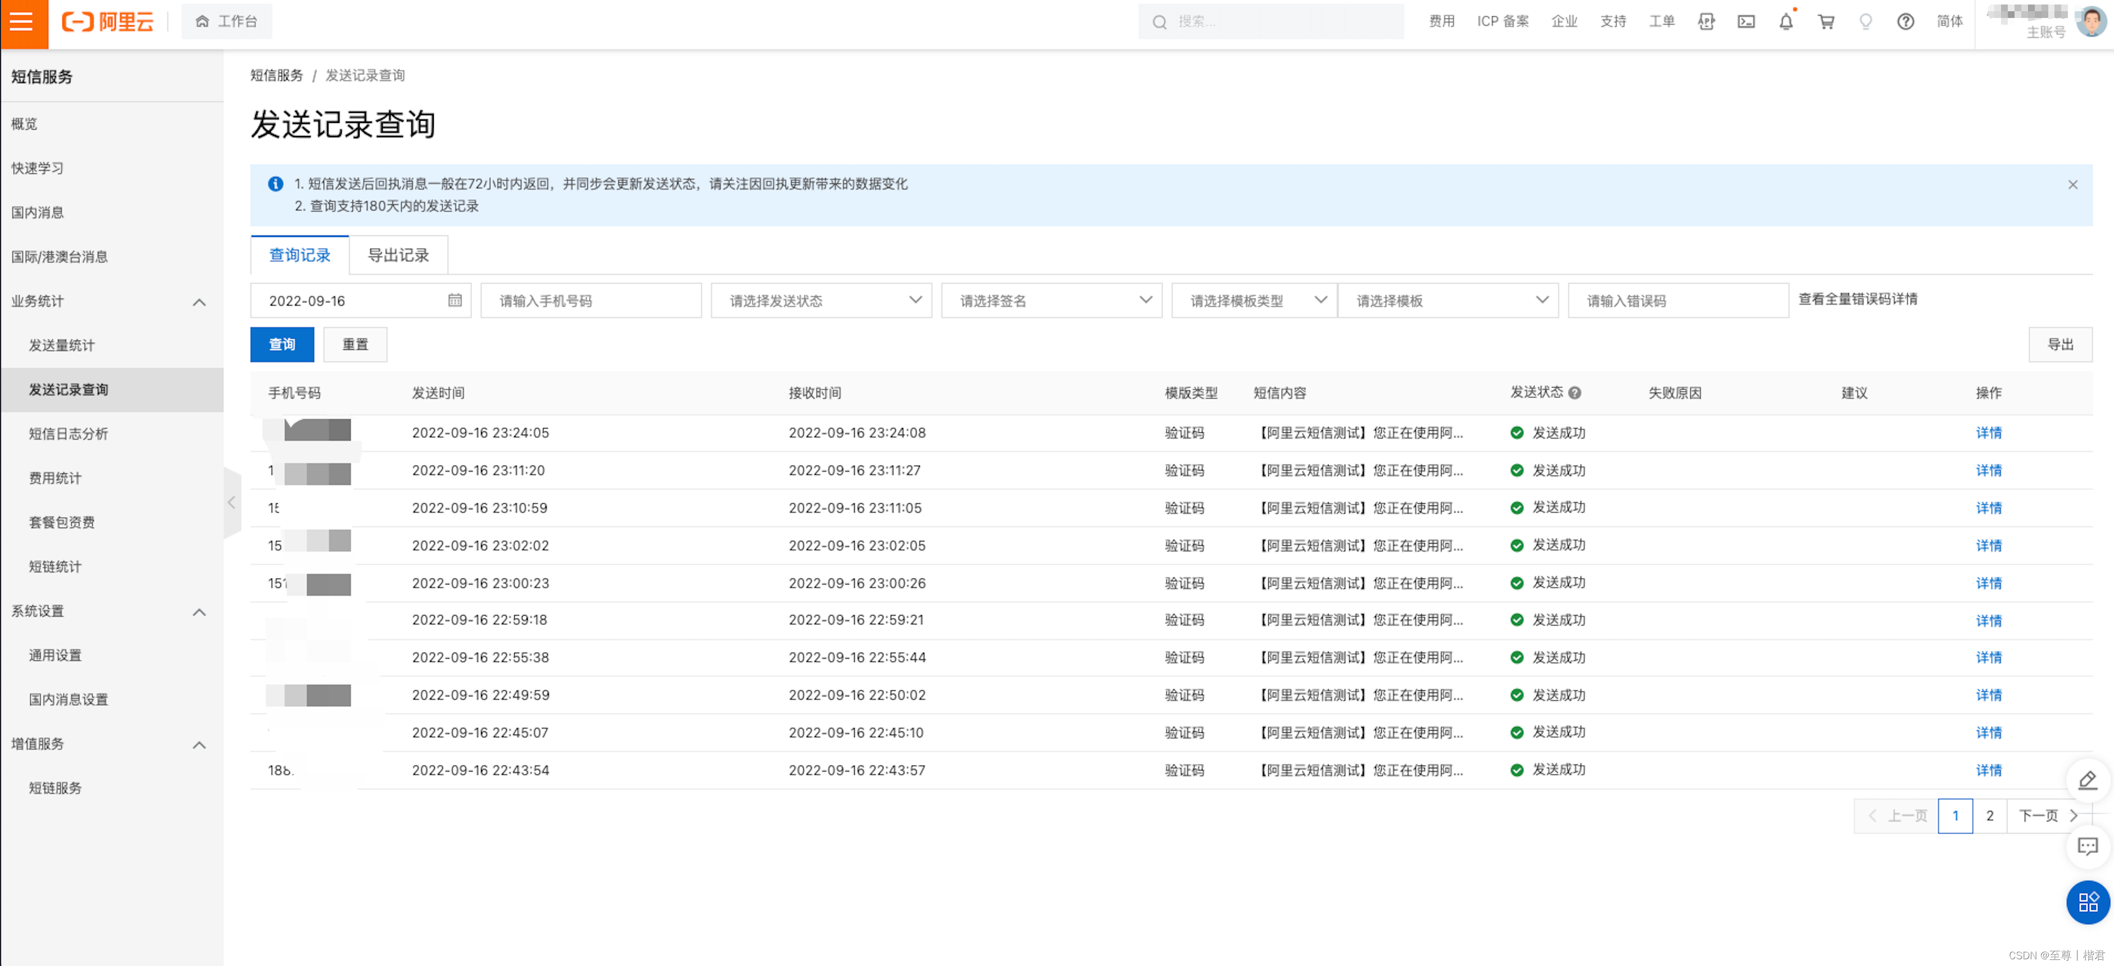
Task: Open the shopping cart icon
Action: click(x=1826, y=22)
